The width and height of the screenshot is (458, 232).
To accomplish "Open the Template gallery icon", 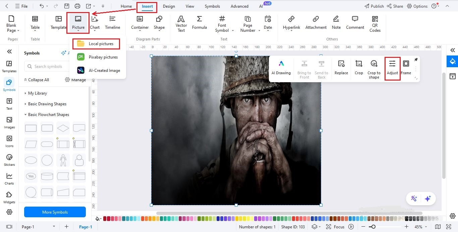I will (59, 19).
